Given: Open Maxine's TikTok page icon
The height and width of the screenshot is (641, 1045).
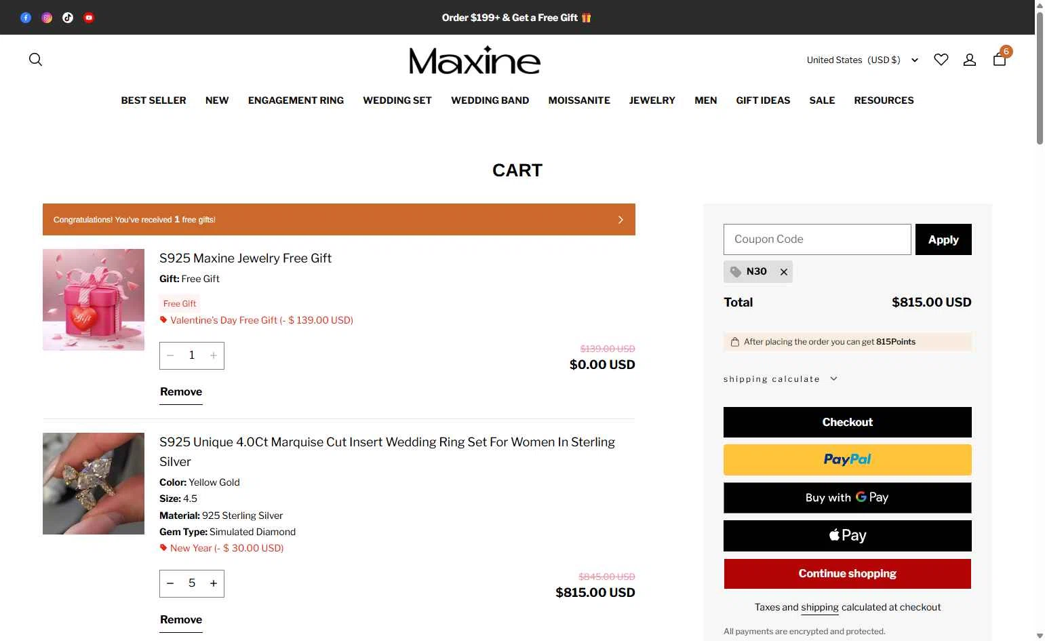Looking at the screenshot, I should coord(68,18).
